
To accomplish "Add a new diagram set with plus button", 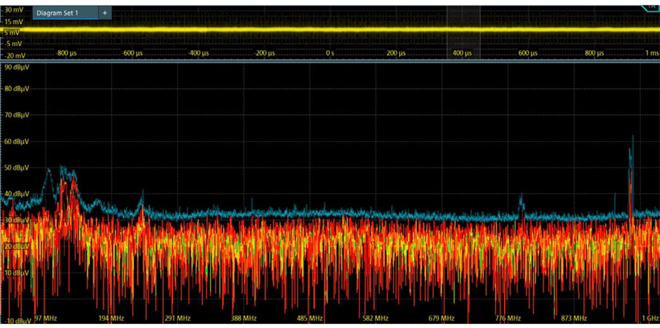I will pos(105,13).
